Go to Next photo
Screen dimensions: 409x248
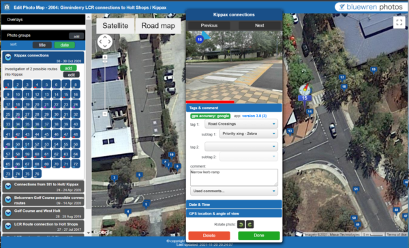click(259, 26)
